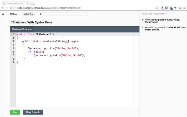Viewport: 187px width, 117px height.
Task: Go forward with the browser forward arrow
Action: click(x=7, y=8)
